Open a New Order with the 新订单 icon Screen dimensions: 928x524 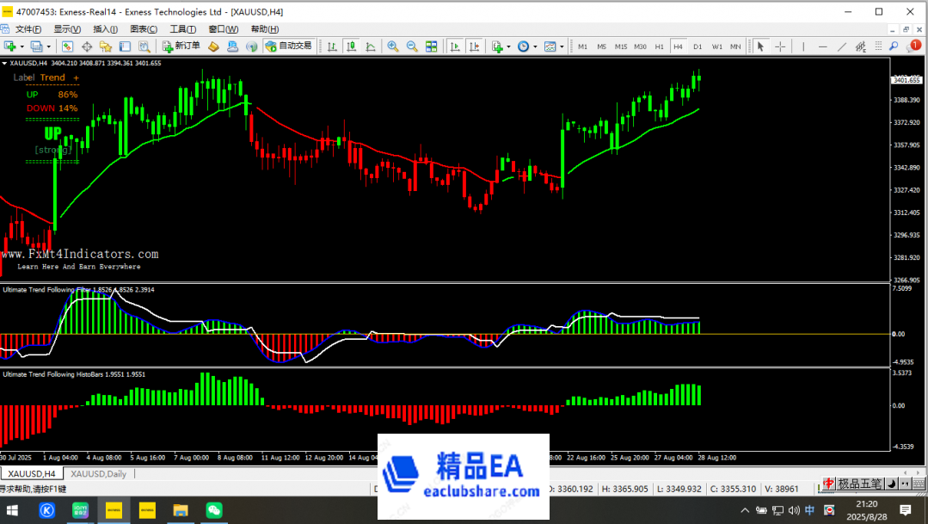click(181, 46)
